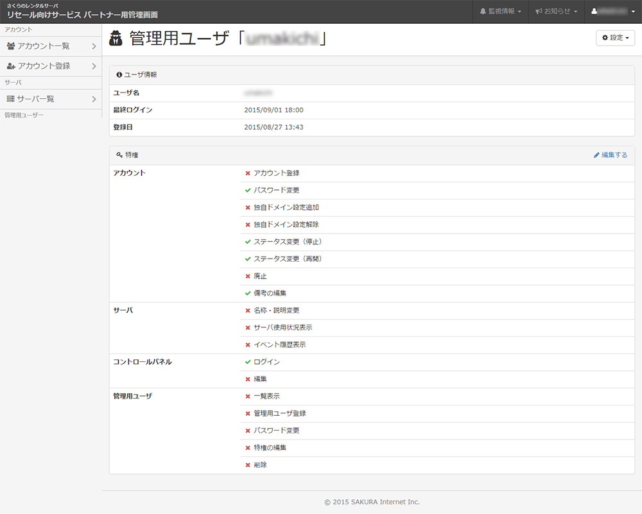642x514 pixels.
Task: Click the megaphone icon beside お知らせ
Action: 539,12
